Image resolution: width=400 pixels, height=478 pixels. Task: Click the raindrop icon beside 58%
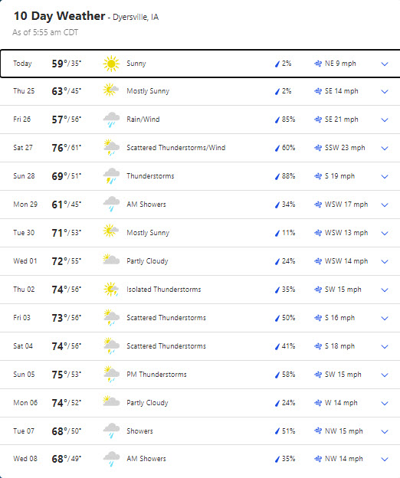pos(277,375)
